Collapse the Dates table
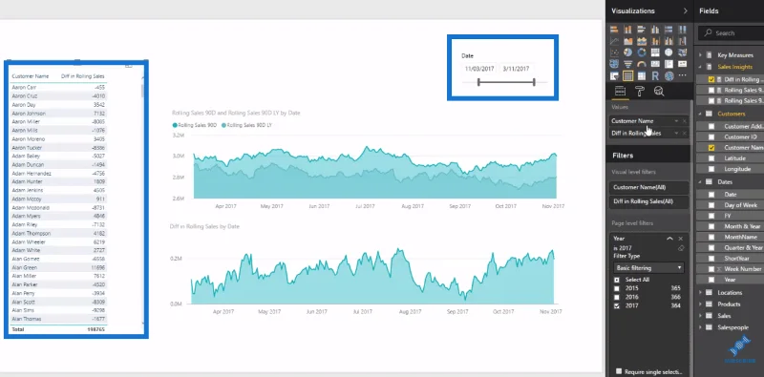The width and height of the screenshot is (764, 377). (x=701, y=182)
